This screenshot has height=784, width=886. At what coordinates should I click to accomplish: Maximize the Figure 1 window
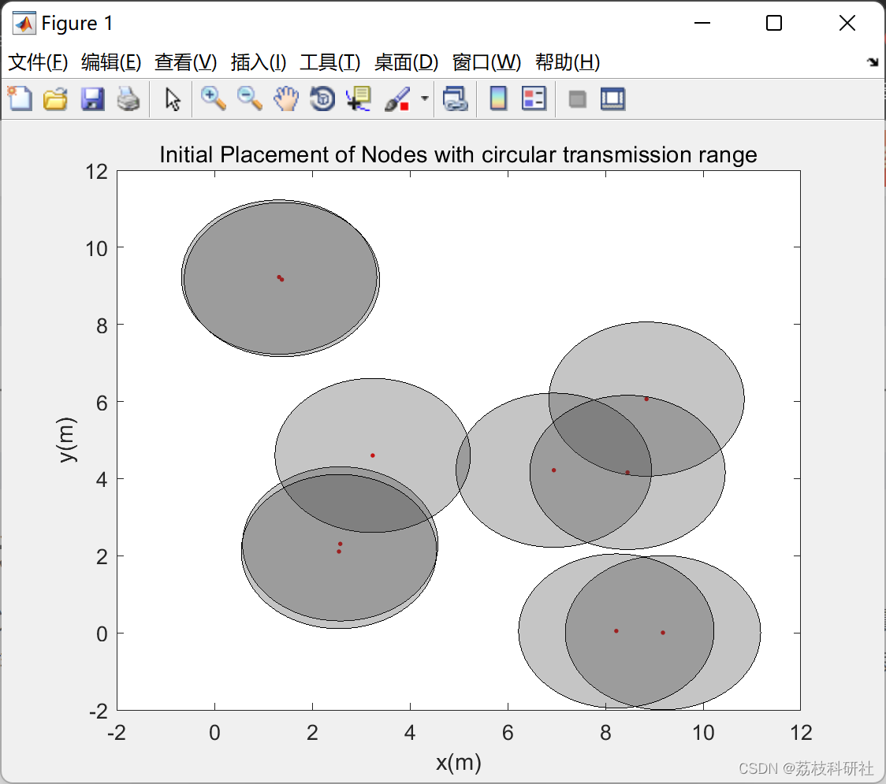coord(774,23)
